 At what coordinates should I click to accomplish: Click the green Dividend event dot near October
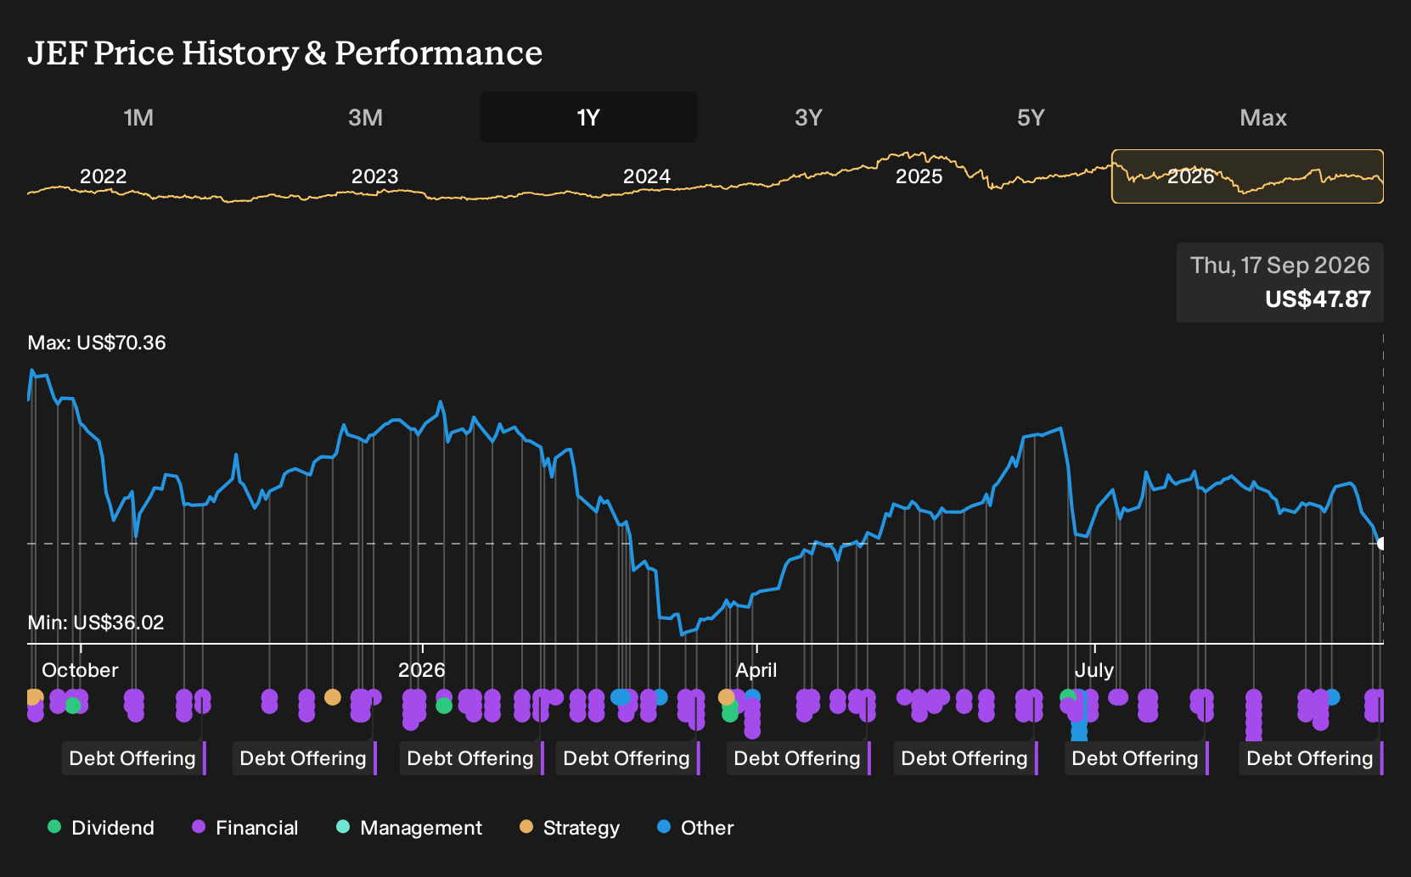(73, 705)
